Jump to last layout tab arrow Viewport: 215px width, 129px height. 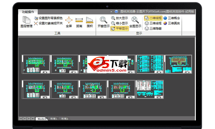click(33, 119)
